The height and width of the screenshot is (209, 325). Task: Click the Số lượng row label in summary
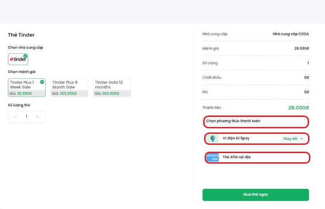click(210, 63)
